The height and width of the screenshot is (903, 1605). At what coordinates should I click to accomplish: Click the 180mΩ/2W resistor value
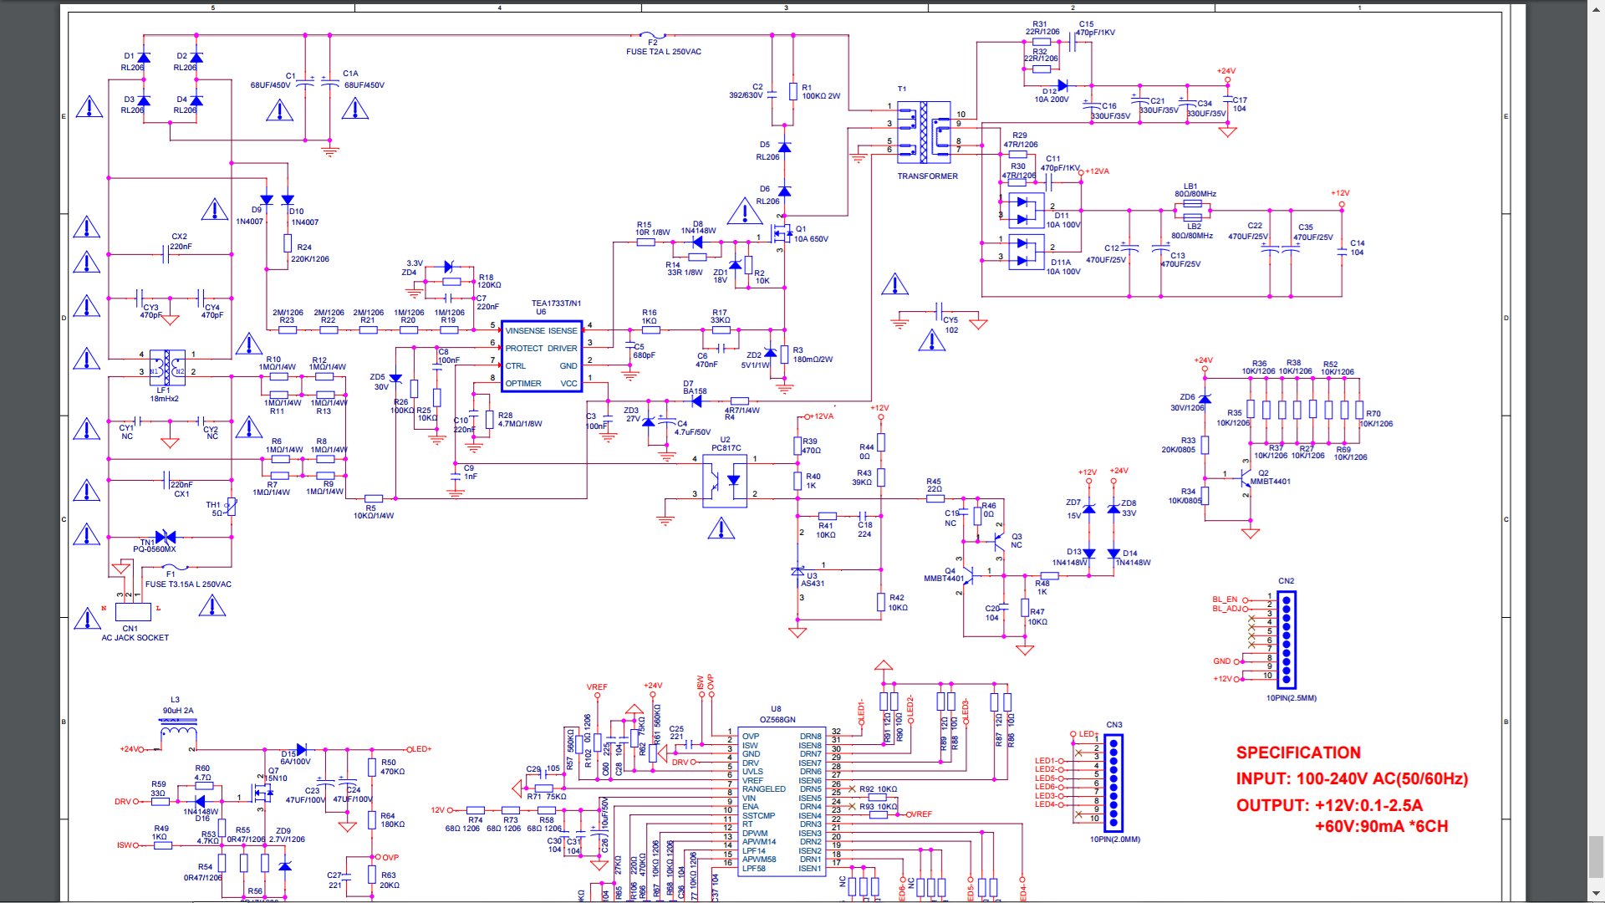[x=813, y=360]
